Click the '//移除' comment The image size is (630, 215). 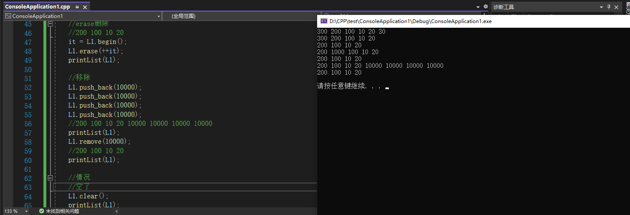pos(79,78)
